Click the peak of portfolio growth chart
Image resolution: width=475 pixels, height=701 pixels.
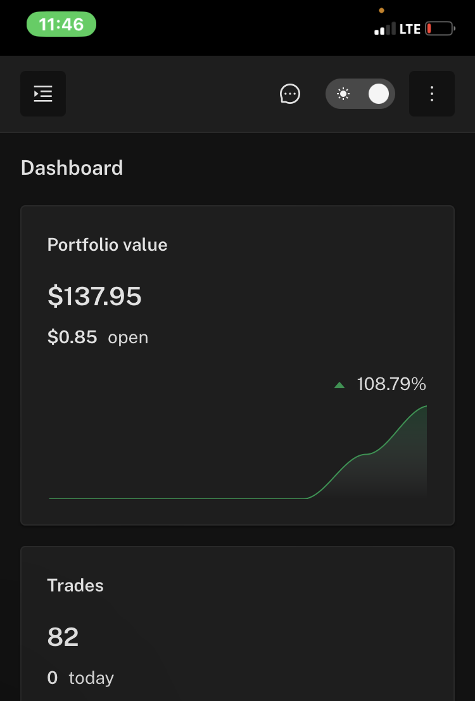(x=425, y=407)
